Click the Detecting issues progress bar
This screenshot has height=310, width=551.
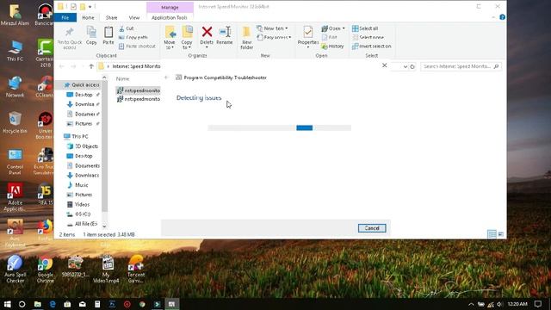tap(279, 128)
